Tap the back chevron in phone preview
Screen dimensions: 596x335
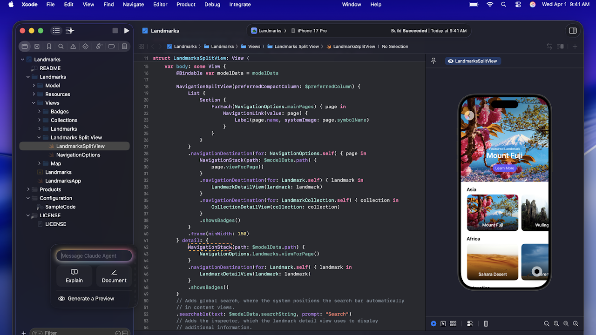tap(469, 115)
